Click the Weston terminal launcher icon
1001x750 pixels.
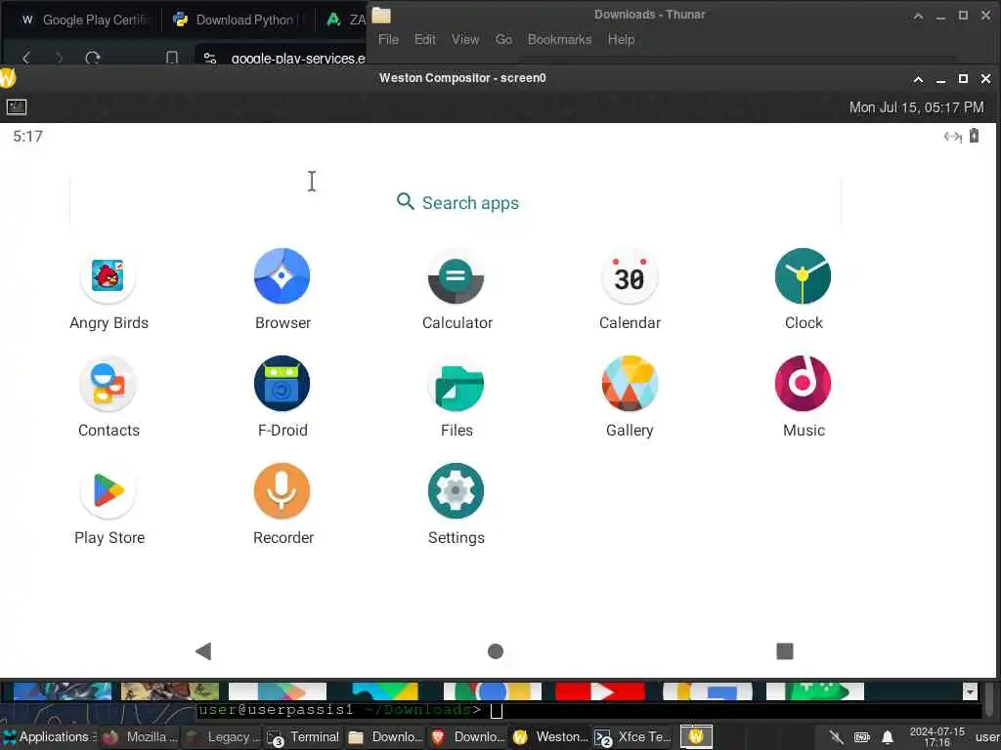pyautogui.click(x=16, y=107)
